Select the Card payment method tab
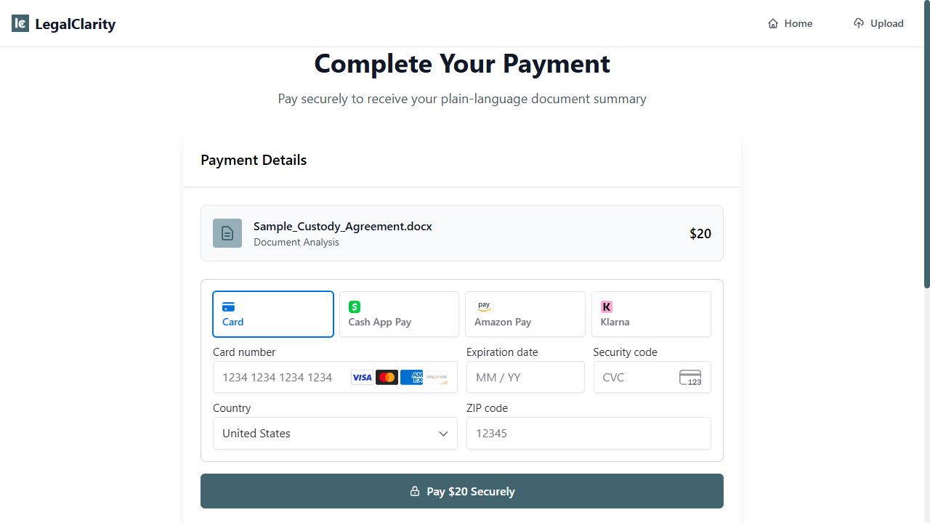This screenshot has width=930, height=523. 273,315
